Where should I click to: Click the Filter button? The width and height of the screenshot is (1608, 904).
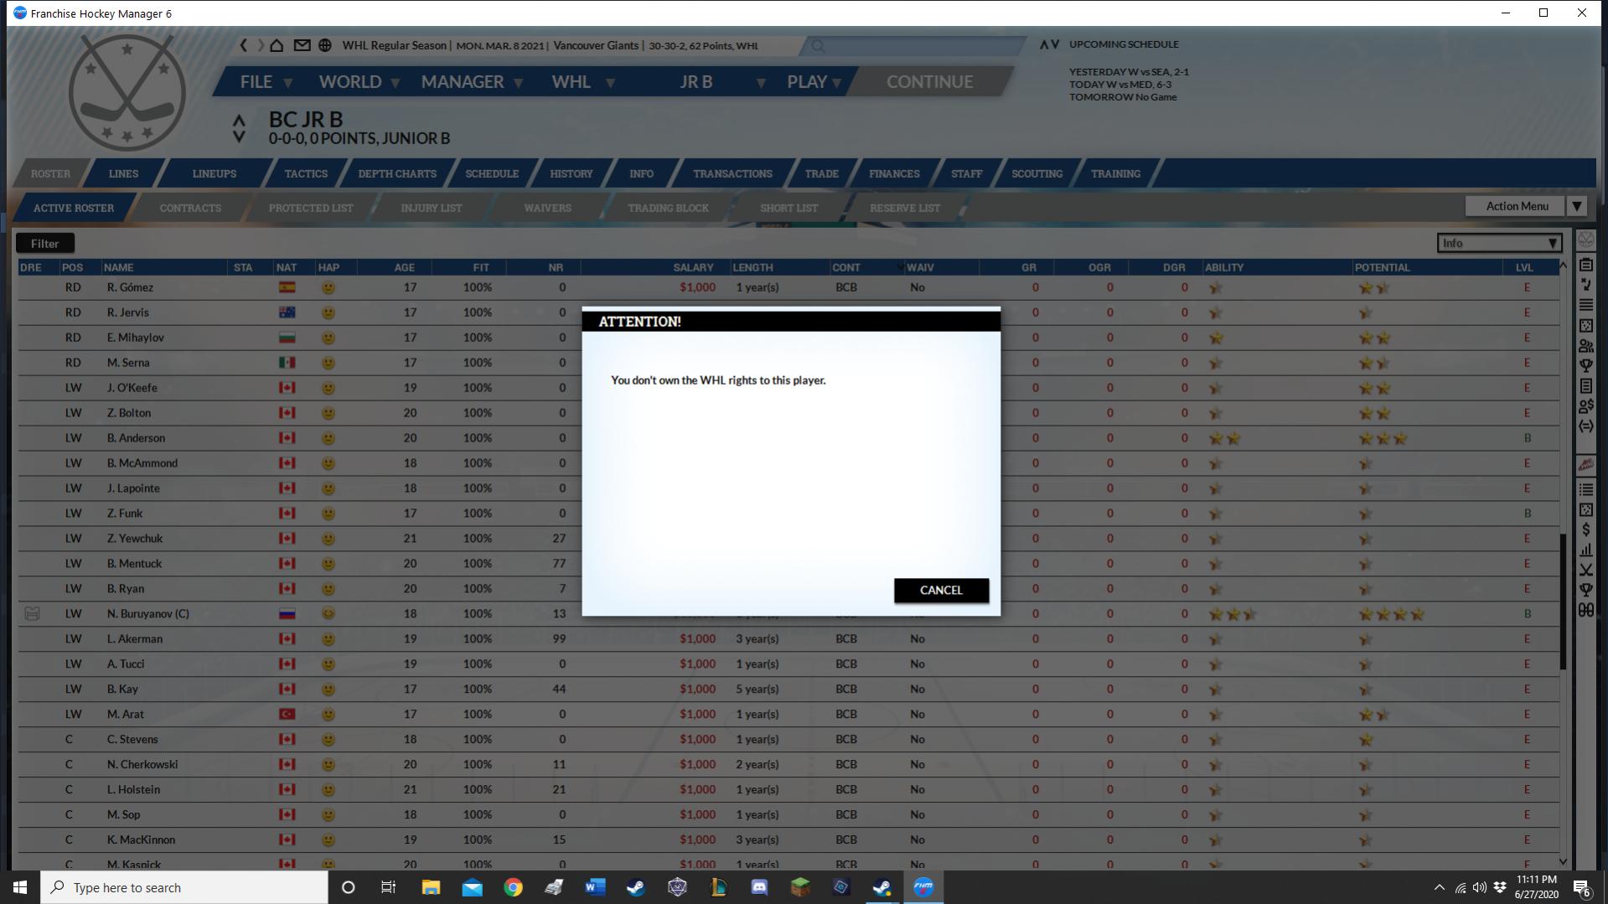45,243
